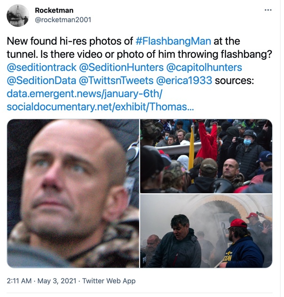Open the crowd photo with red jacket
Screen dimensions: 284x297
pos(206,156)
